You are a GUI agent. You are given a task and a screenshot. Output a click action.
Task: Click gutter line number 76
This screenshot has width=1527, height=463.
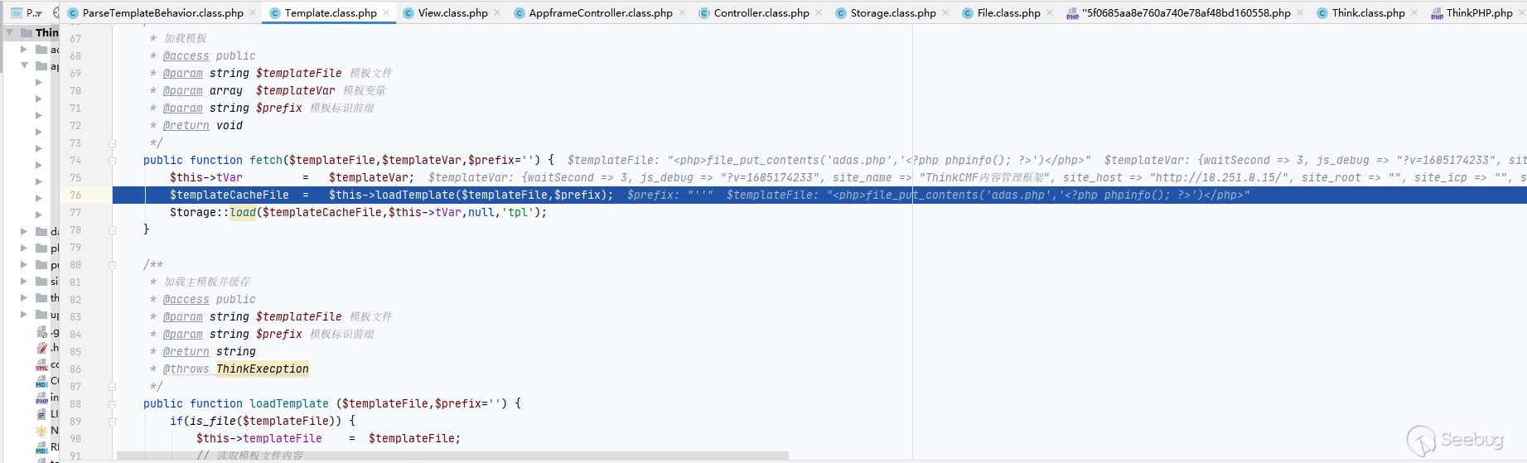[x=75, y=195]
